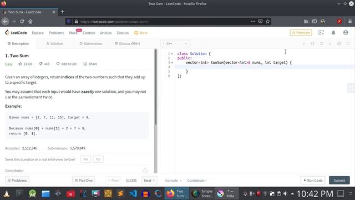Like the problem thumbs-up 13306
This screenshot has height=200, width=355.
(x=25, y=64)
